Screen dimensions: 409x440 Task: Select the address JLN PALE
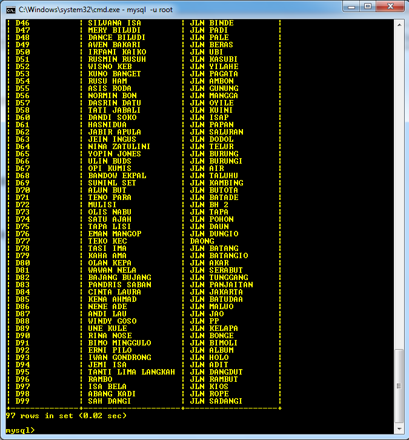pyautogui.click(x=209, y=38)
